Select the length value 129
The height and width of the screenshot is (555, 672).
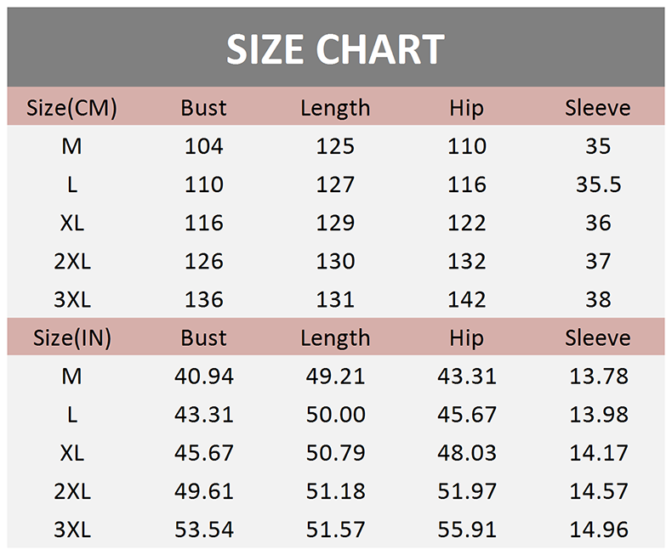[335, 223]
